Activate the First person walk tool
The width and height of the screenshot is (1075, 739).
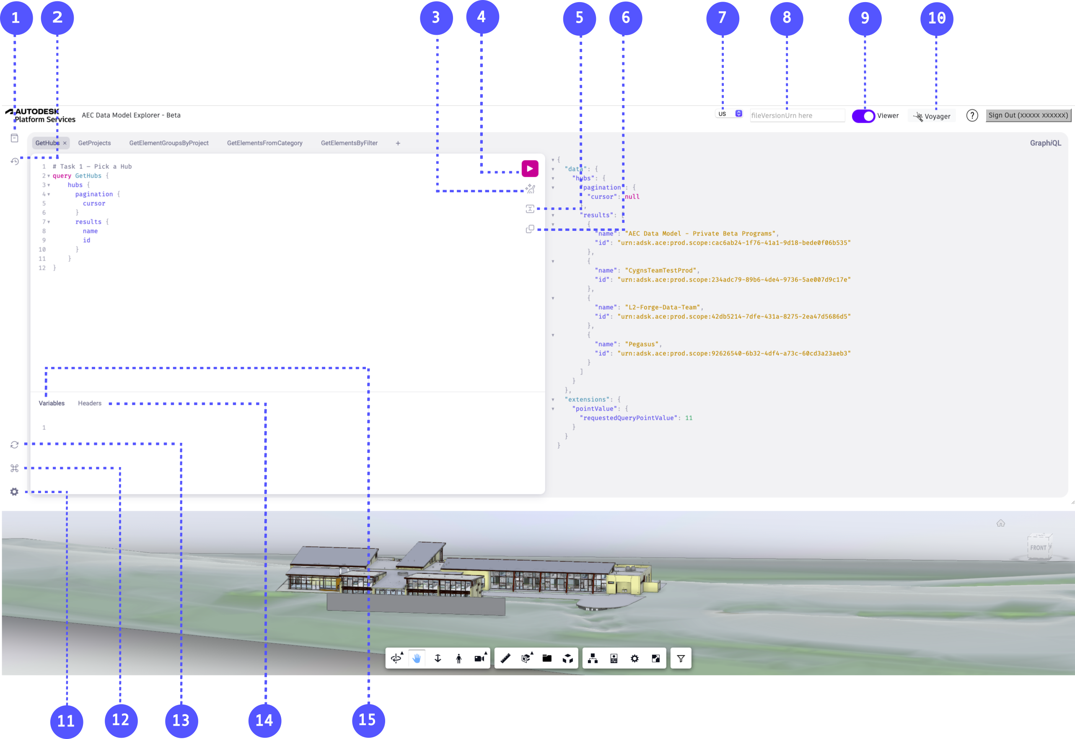tap(458, 658)
